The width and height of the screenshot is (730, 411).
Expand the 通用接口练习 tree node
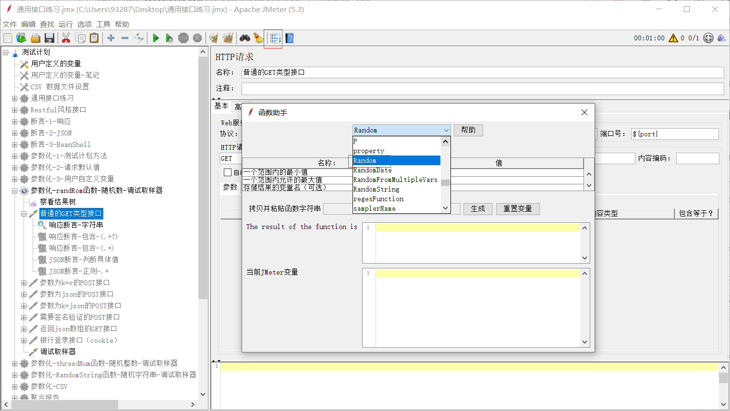14,98
